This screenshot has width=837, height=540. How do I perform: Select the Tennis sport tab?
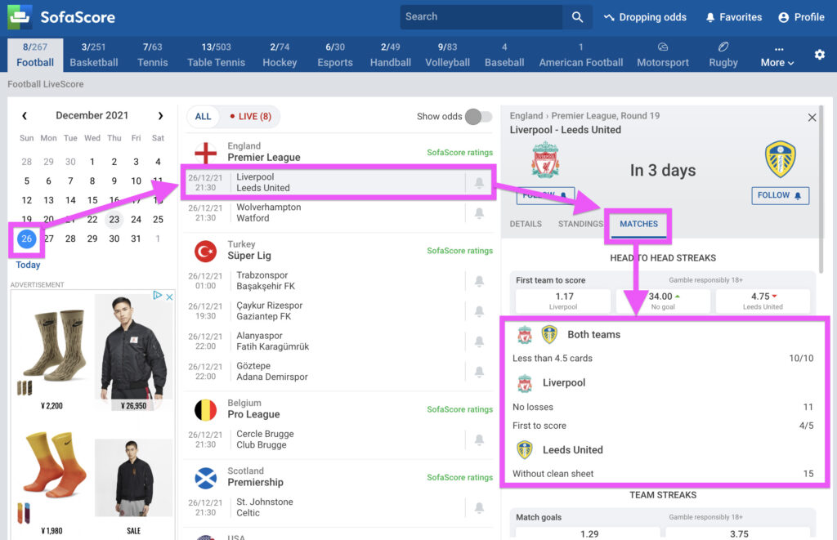point(153,55)
